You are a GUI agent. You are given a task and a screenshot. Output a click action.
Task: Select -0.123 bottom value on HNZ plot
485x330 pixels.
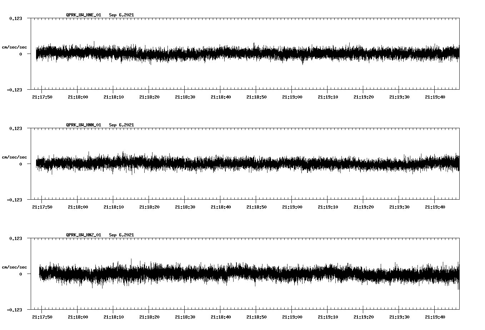pyautogui.click(x=14, y=310)
